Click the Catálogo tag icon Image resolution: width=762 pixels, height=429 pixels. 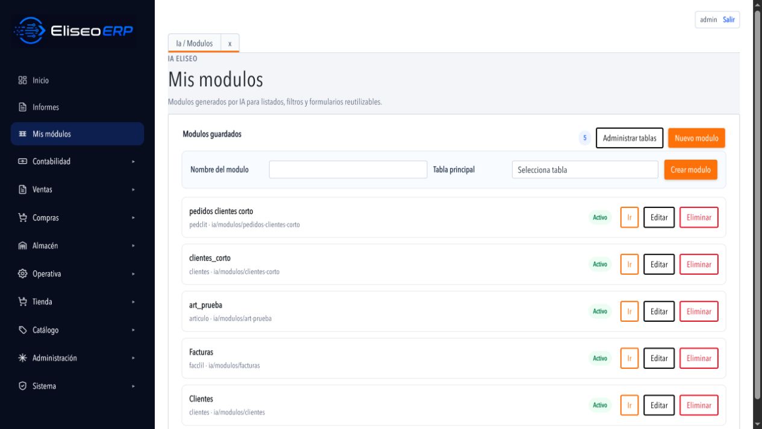tap(23, 330)
